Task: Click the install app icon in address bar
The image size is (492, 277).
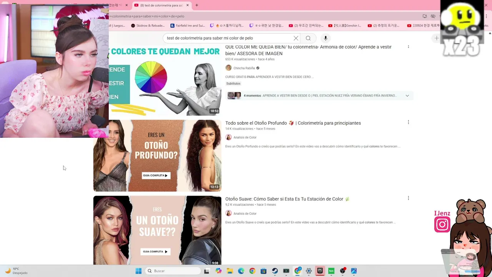Action: click(x=425, y=16)
